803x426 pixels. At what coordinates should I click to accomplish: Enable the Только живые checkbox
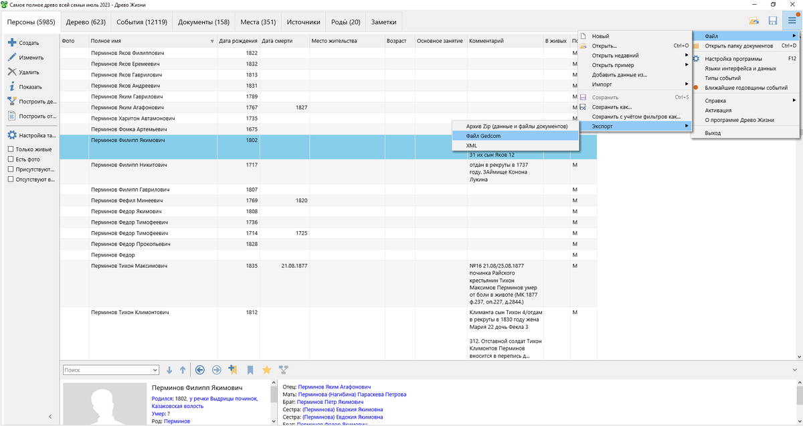pos(10,149)
